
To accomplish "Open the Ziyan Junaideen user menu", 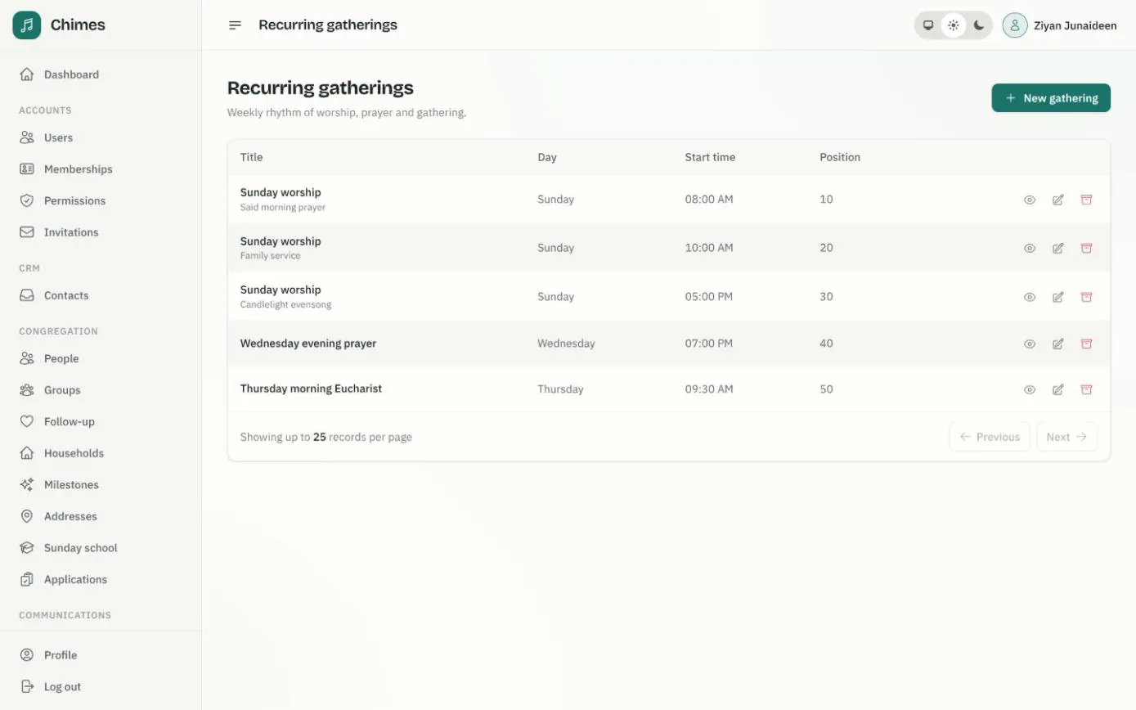I will [x=1060, y=25].
